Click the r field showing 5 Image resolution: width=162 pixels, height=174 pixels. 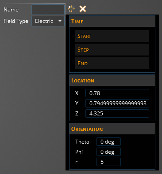(x=108, y=162)
